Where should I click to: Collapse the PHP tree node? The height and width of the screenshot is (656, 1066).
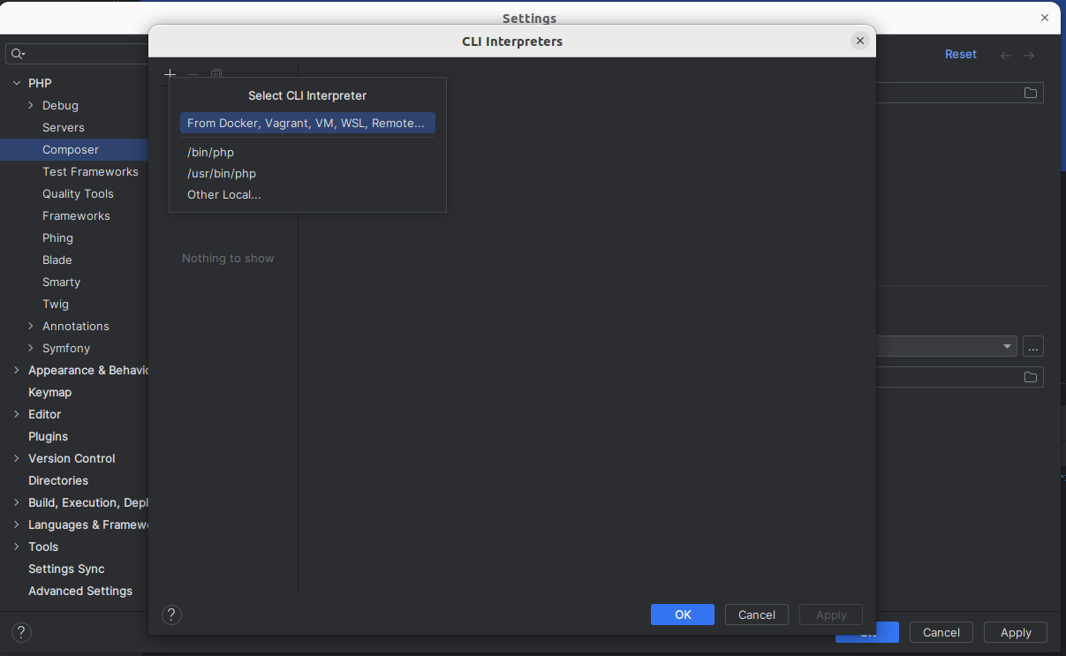point(16,83)
